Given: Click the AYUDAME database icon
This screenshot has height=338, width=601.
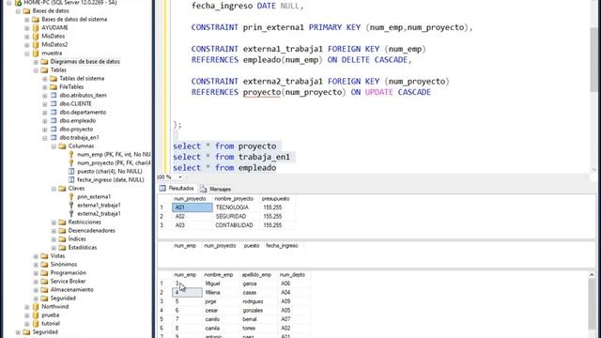Looking at the screenshot, I should point(36,27).
